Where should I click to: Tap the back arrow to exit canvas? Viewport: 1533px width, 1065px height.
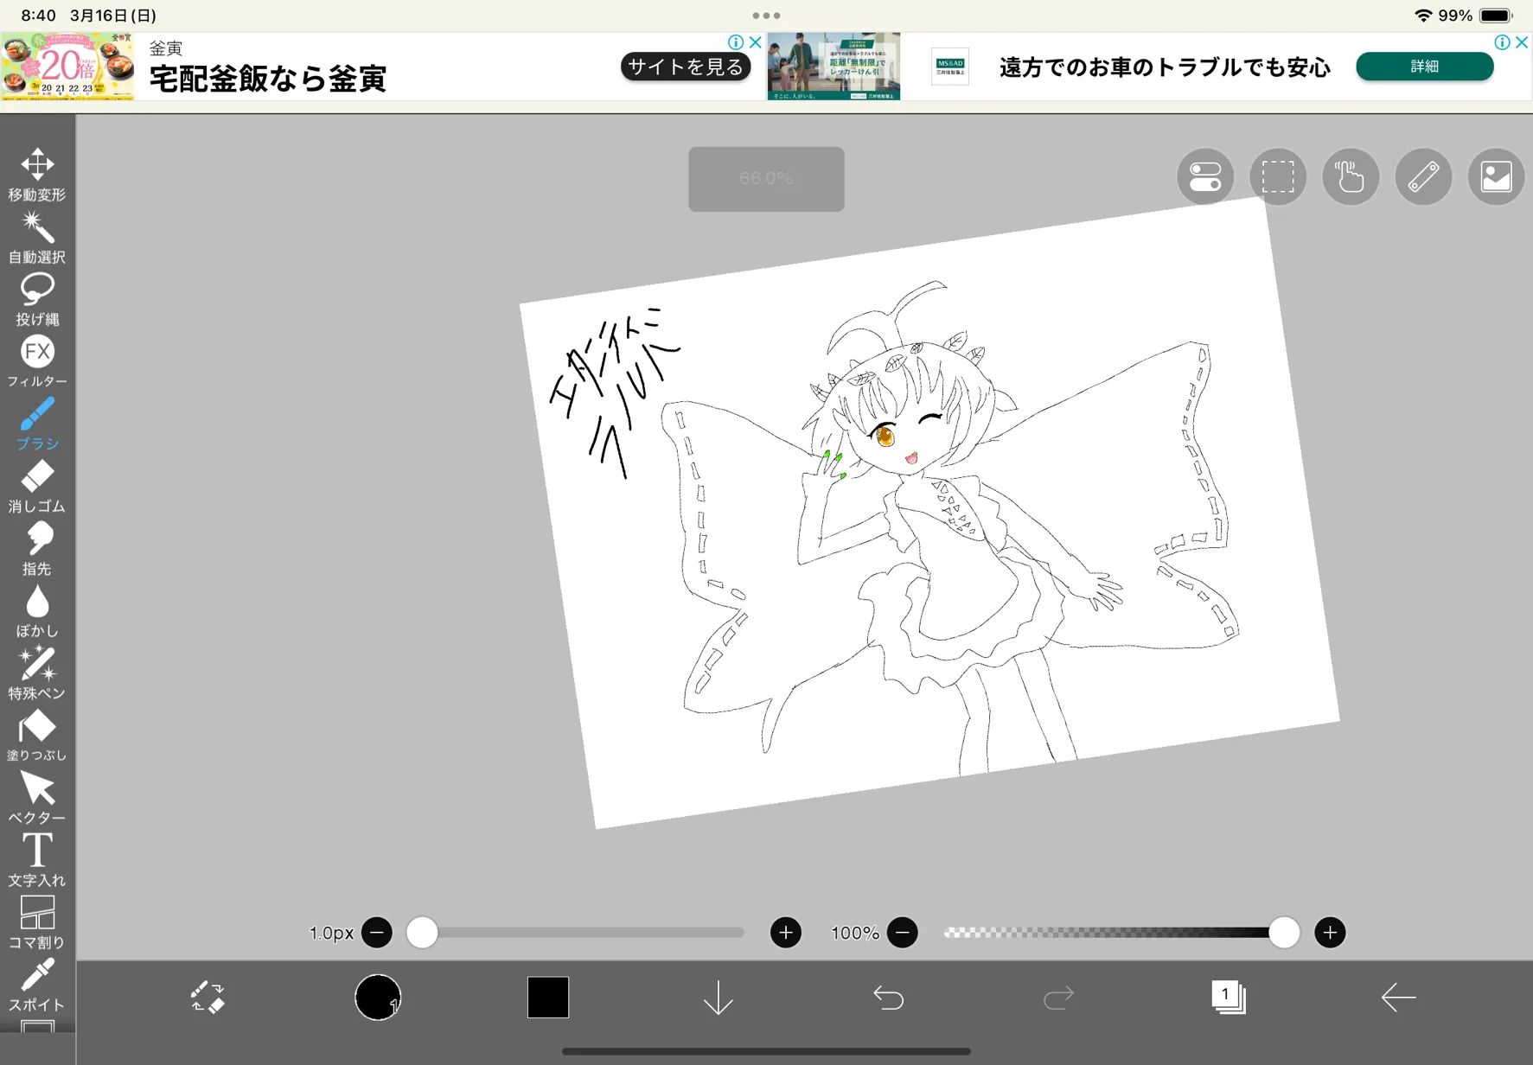(1398, 998)
